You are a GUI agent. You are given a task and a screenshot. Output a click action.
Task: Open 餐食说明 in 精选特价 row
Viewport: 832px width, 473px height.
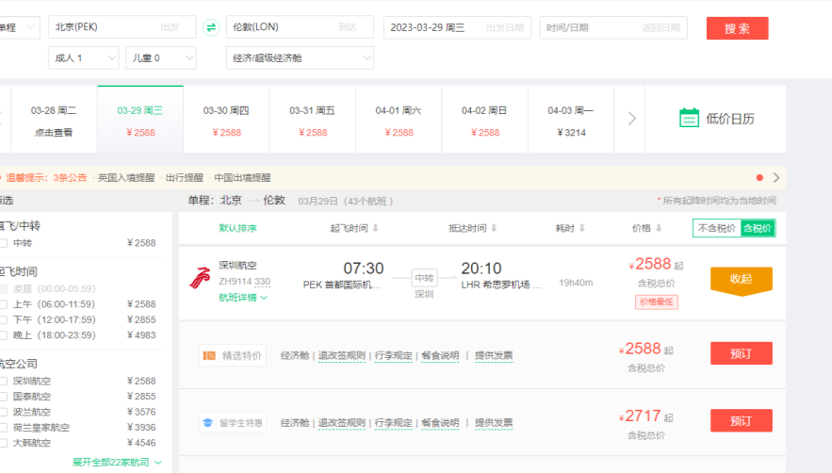pyautogui.click(x=440, y=355)
